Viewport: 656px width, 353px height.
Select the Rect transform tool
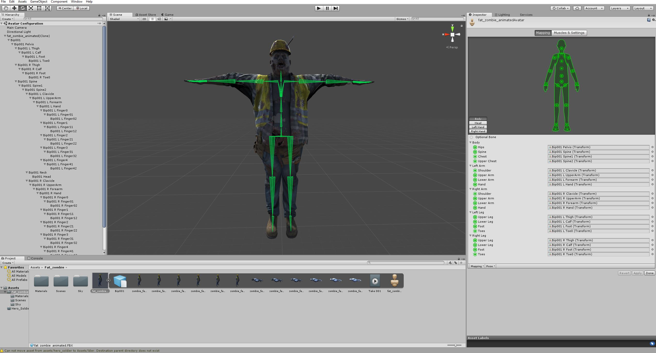pos(39,8)
